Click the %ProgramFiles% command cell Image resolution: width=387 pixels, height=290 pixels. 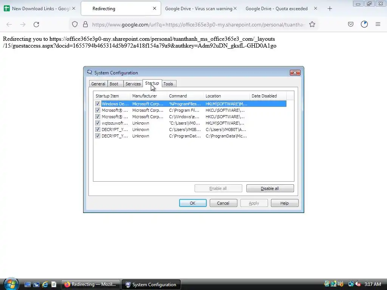[185, 104]
